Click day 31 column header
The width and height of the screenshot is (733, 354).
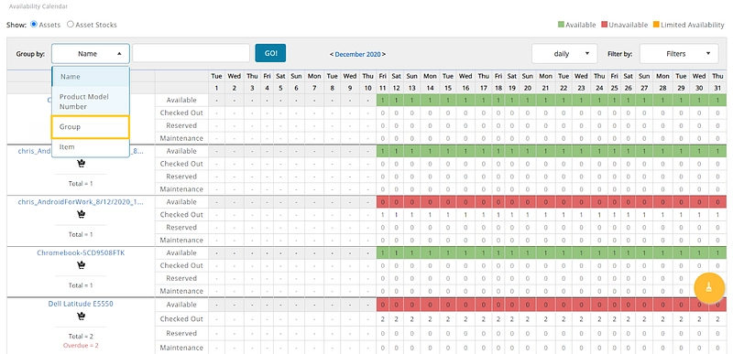(717, 88)
